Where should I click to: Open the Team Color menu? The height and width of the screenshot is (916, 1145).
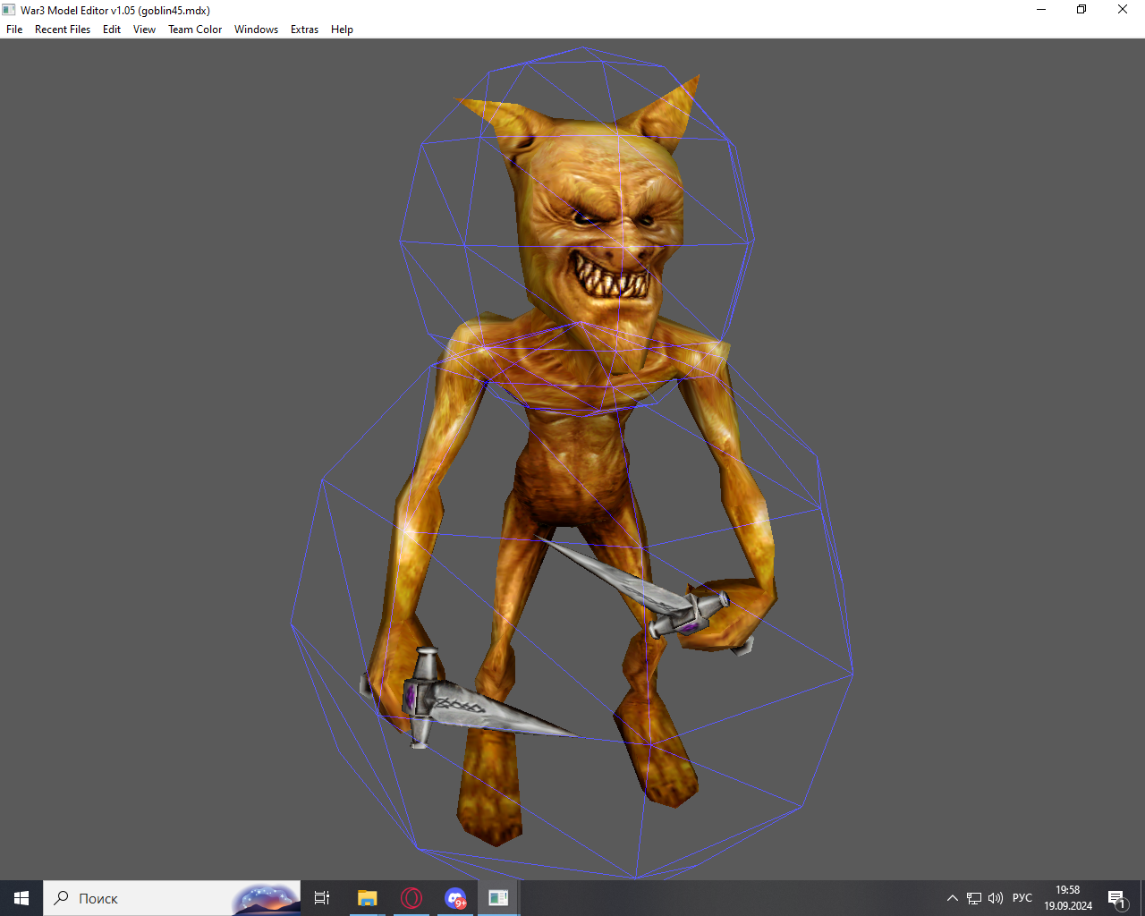195,30
